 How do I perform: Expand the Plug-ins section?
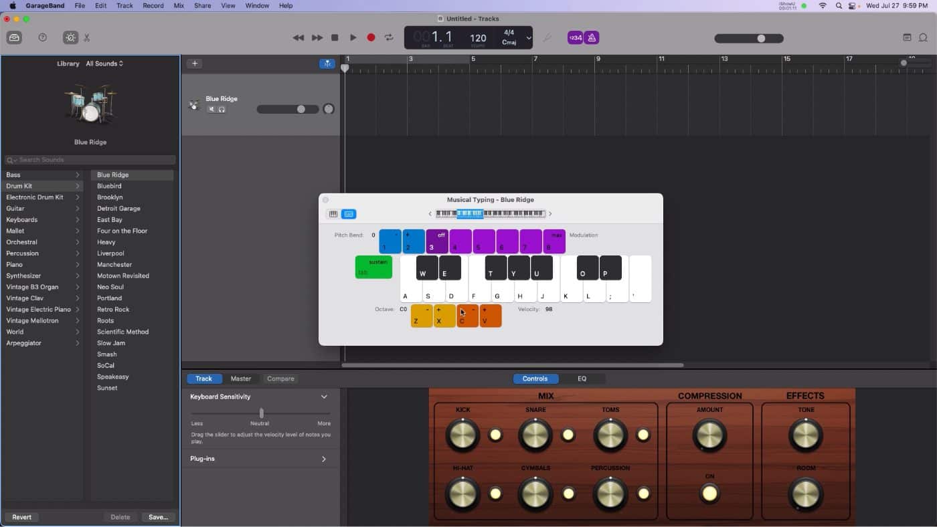click(324, 459)
